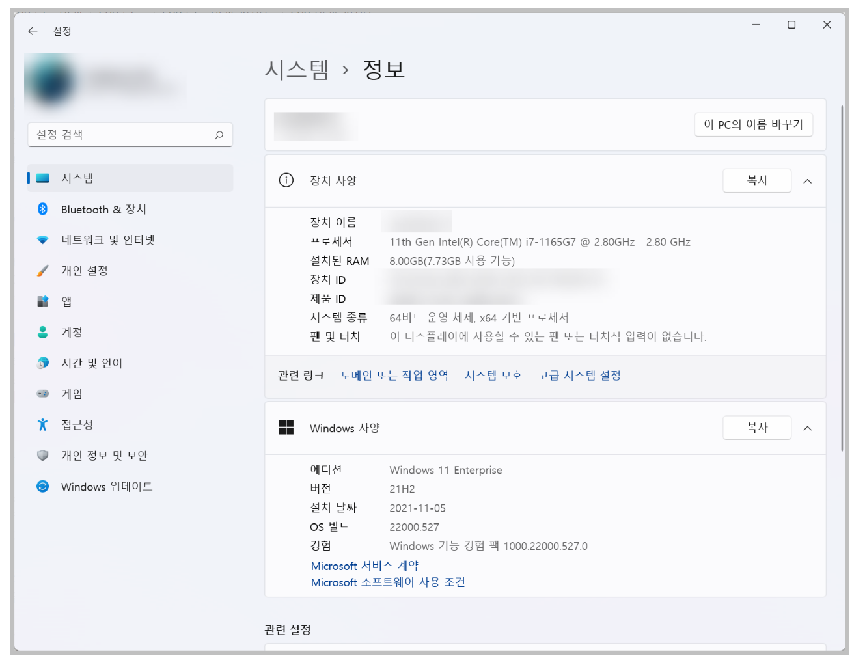Click the Windows logo beside Windows 사양

pyautogui.click(x=286, y=428)
